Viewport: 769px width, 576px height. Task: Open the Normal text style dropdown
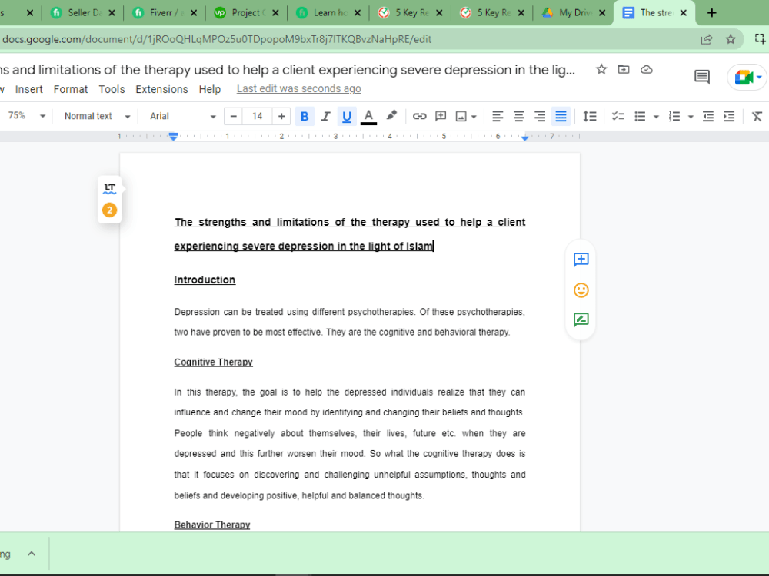click(97, 116)
